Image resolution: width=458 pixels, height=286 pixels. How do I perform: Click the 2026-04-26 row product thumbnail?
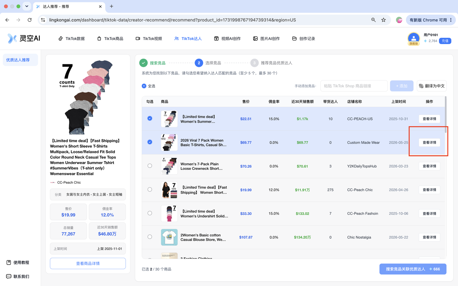(169, 190)
